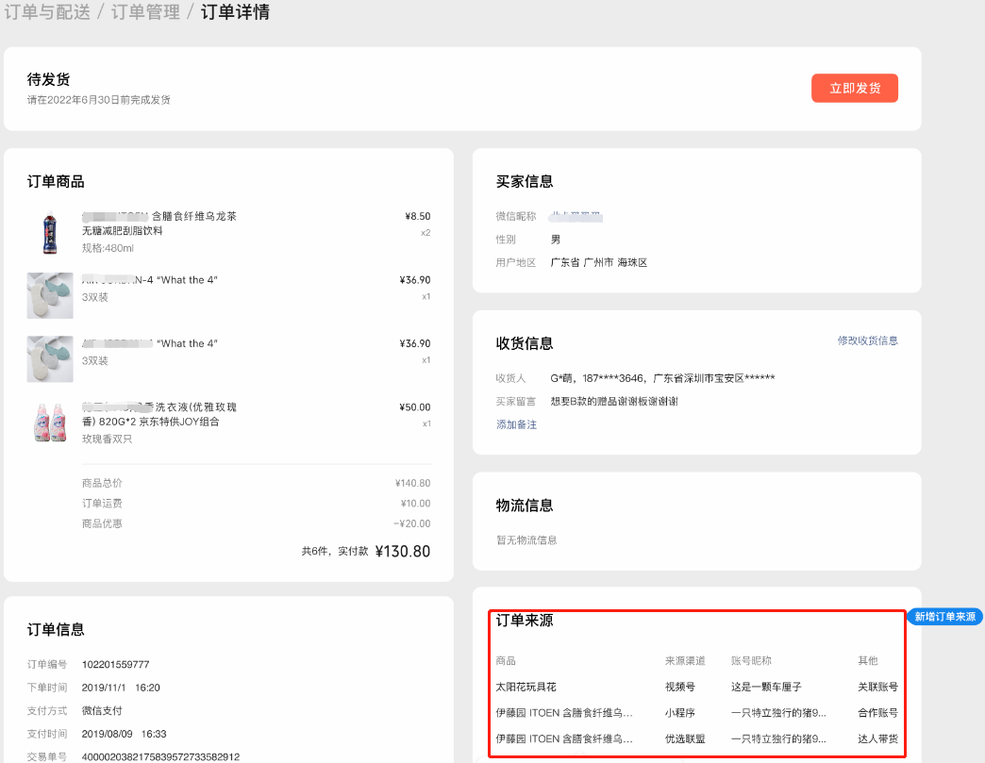Click the 达人带货 label

[x=877, y=738]
